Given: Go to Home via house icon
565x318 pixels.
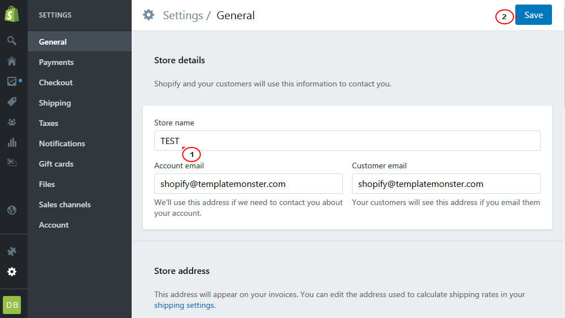Looking at the screenshot, I should click(x=12, y=61).
